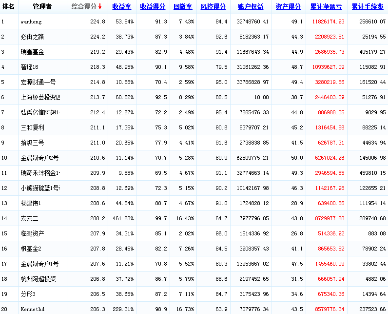Select manager 杭州阿超投资
The width and height of the screenshot is (388, 314).
tap(38, 279)
